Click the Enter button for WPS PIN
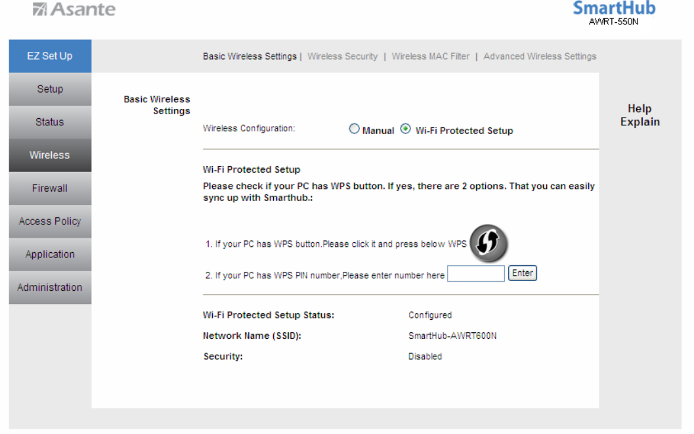Screen dimensions: 694x434 coord(522,273)
